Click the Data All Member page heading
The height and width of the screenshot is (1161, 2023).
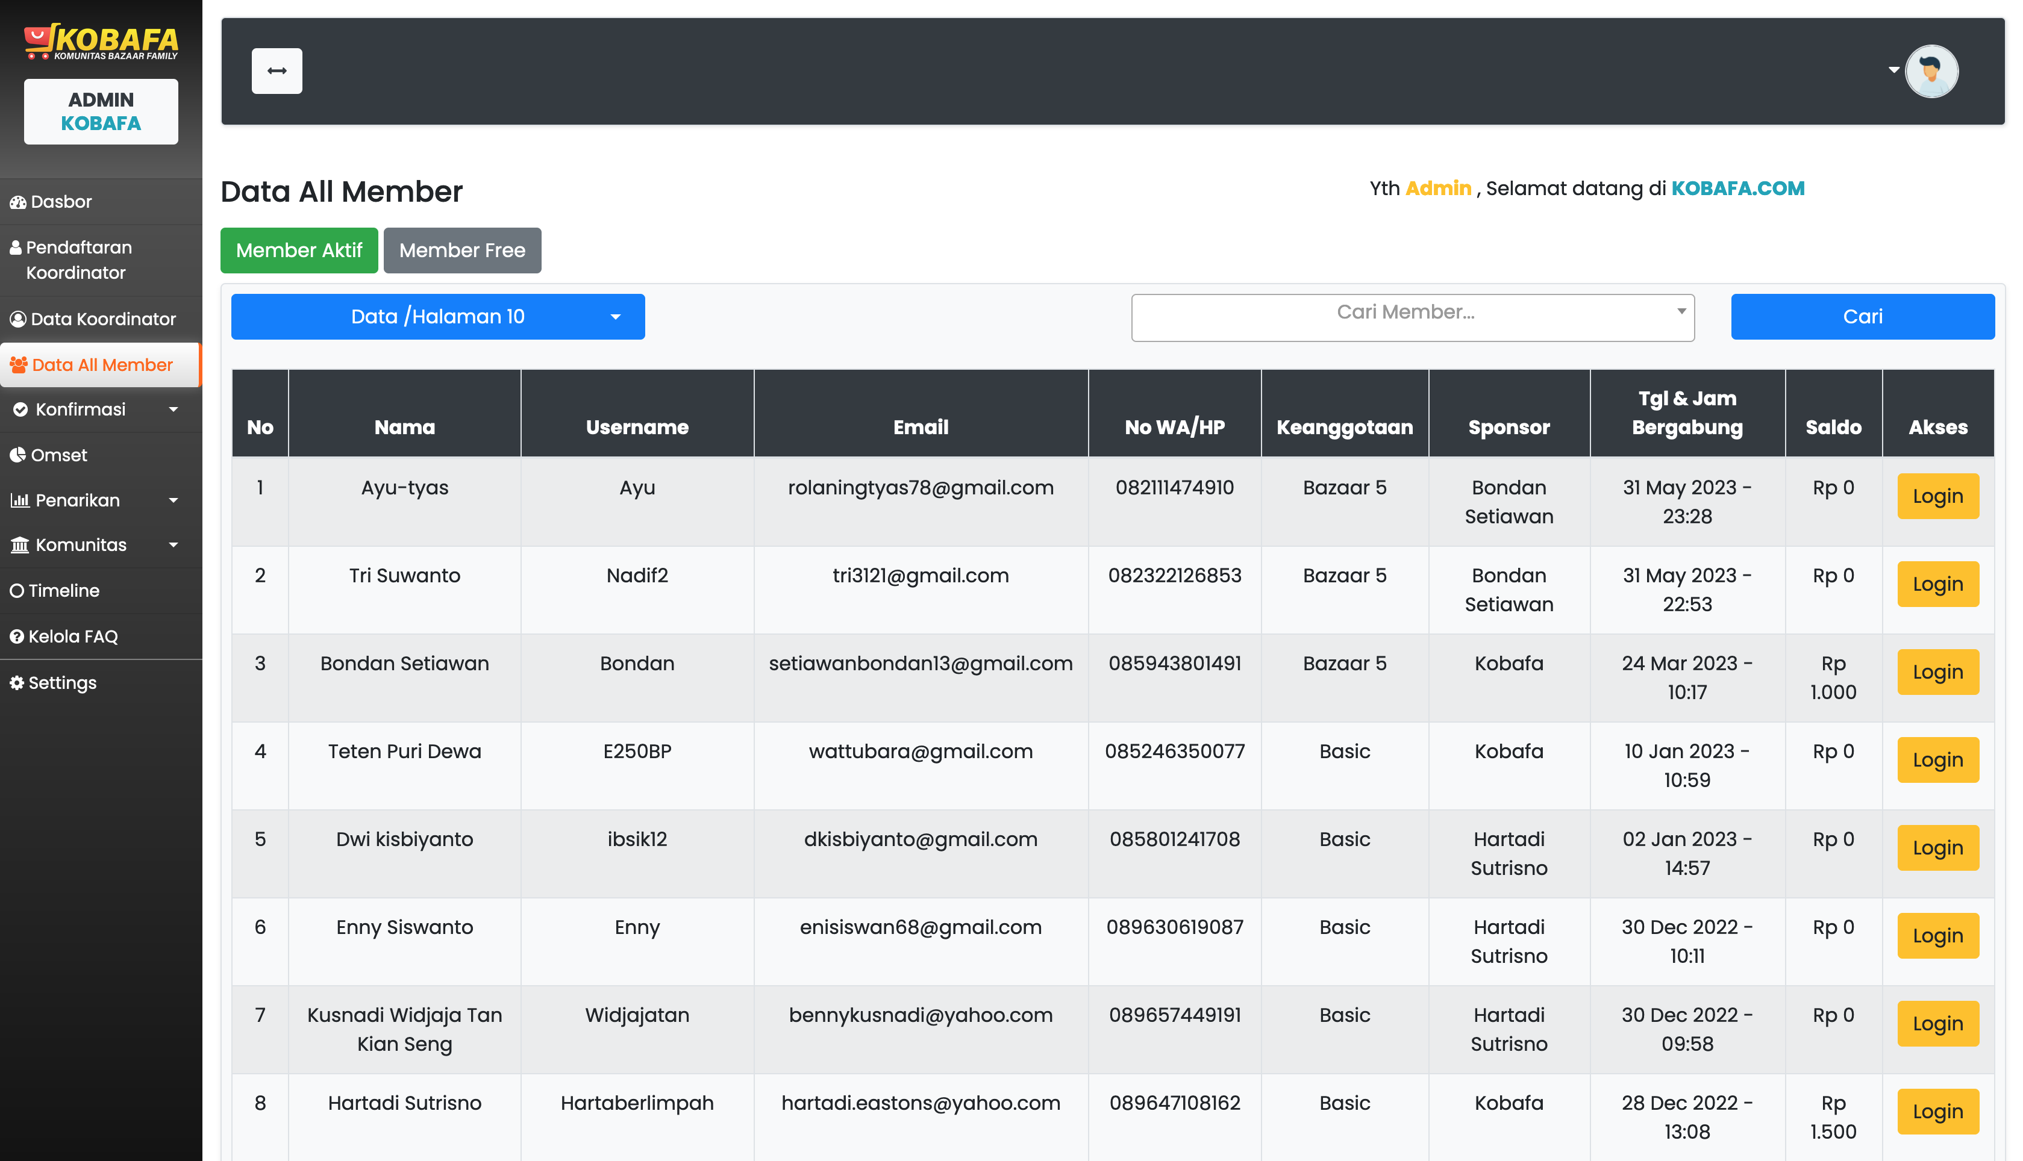point(342,191)
